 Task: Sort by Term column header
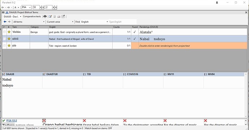tap(21, 27)
